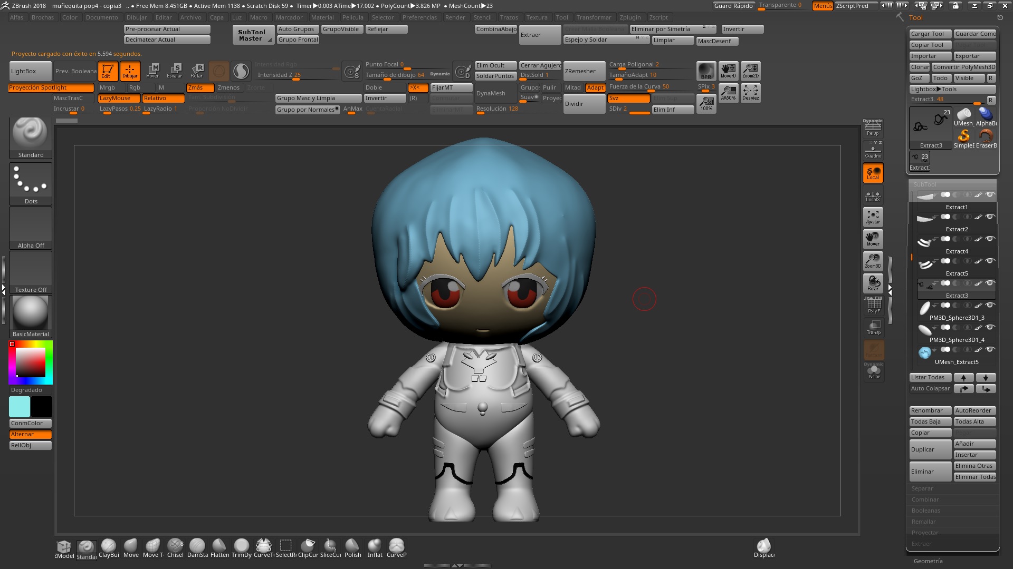Click the MoverD pan document icon
1013x569 pixels.
(x=728, y=71)
